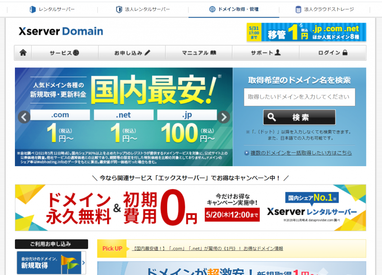Viewport: 382px width, 275px height.
Task: Open the ドメイン永久無料 campaign banner
Action: click(191, 208)
